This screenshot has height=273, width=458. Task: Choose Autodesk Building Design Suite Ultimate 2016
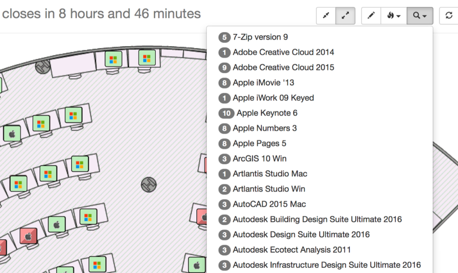pyautogui.click(x=319, y=219)
